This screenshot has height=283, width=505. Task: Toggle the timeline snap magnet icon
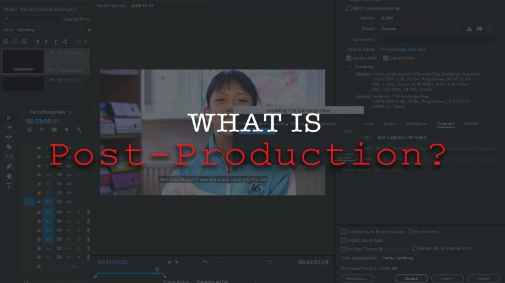42,130
